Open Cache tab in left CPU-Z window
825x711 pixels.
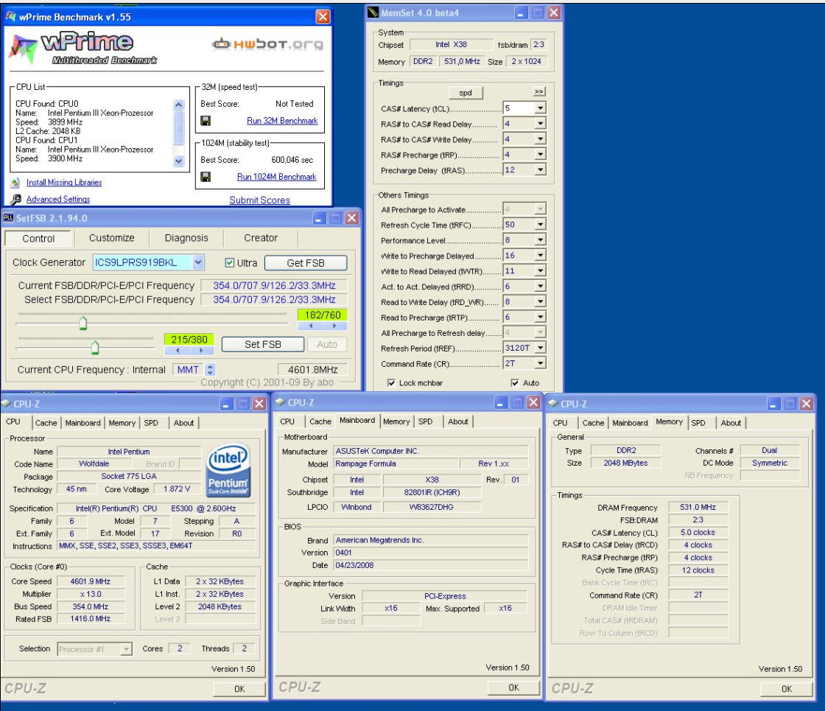pyautogui.click(x=46, y=423)
